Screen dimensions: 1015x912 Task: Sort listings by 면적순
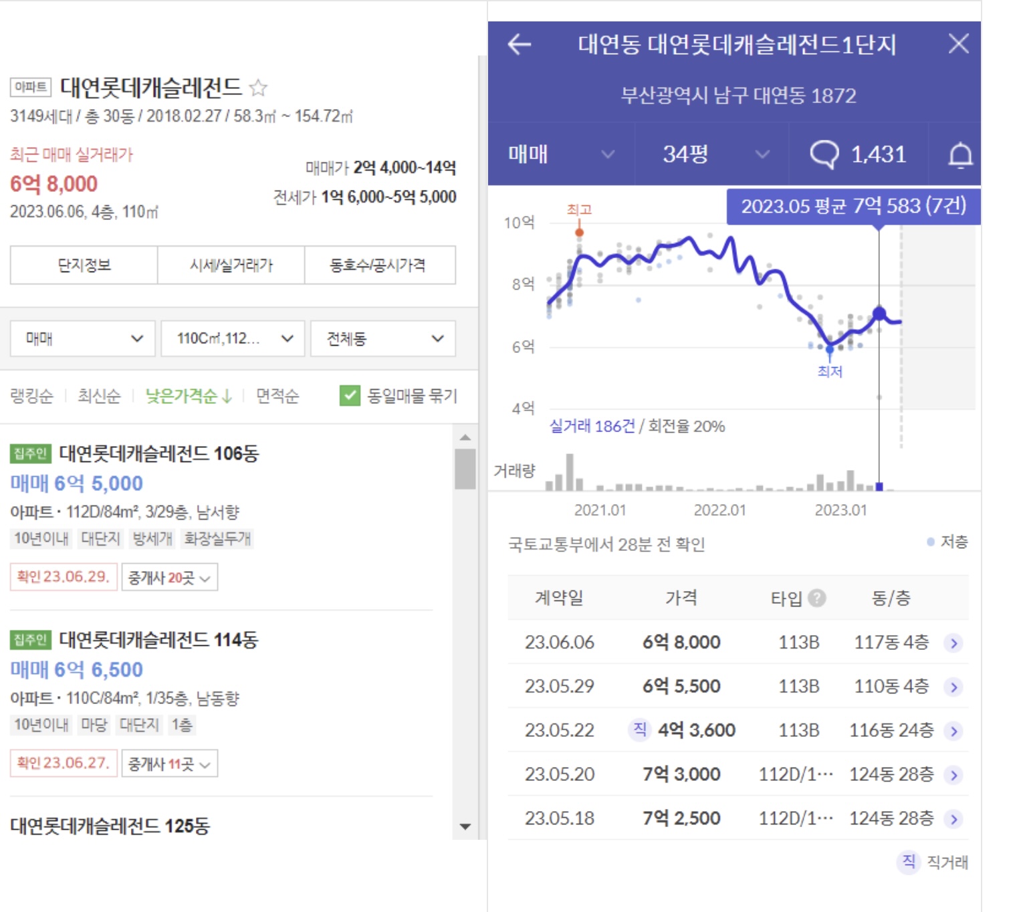click(x=277, y=396)
